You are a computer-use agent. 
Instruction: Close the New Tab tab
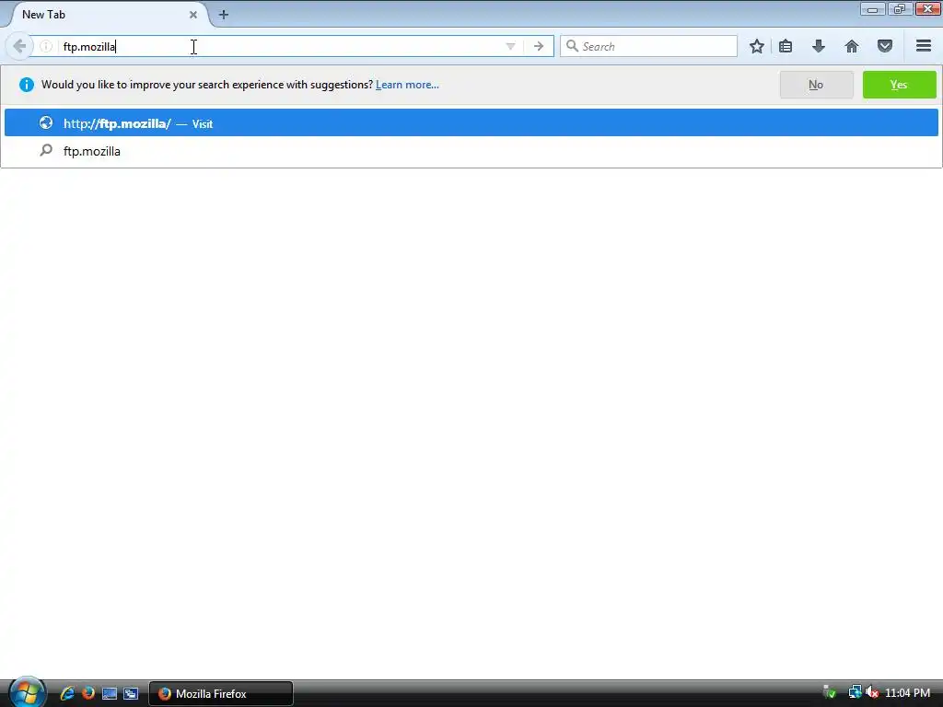pyautogui.click(x=193, y=15)
